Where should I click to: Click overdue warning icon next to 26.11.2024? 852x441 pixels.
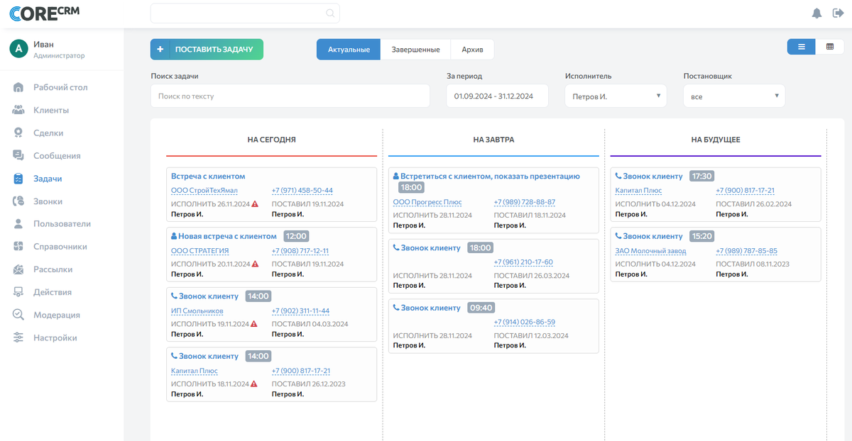255,204
